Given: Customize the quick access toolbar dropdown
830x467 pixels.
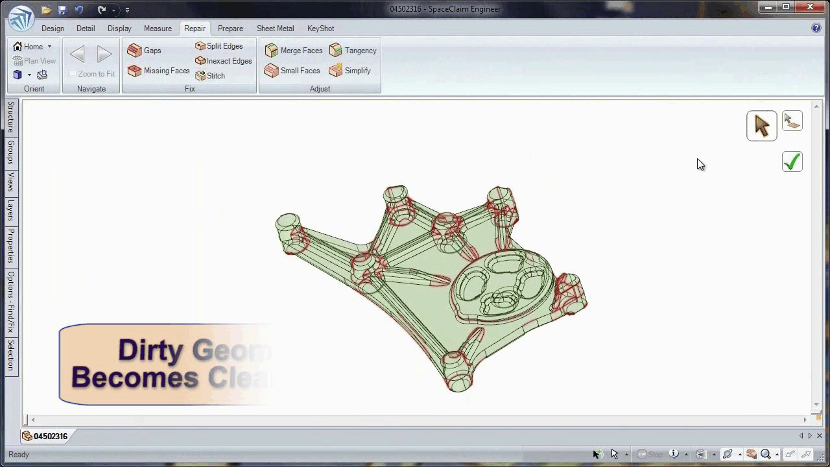Looking at the screenshot, I should [x=127, y=10].
